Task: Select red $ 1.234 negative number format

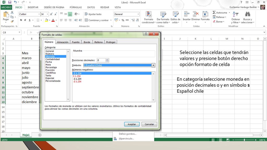Action: 77,76
